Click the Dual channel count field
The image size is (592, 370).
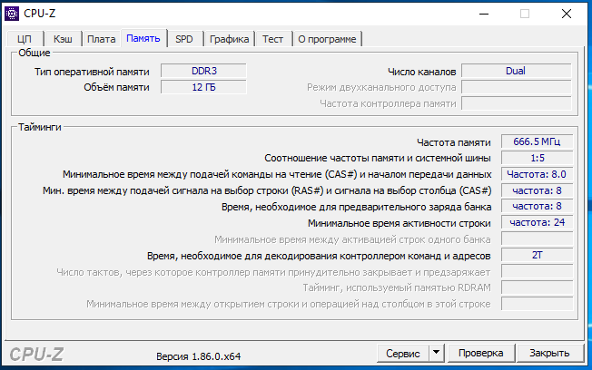coord(516,71)
